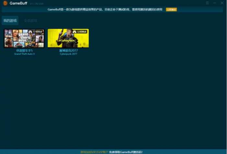Click the 赛博朋克2077 game title
Viewport: 227px width, 154px height.
(68, 51)
